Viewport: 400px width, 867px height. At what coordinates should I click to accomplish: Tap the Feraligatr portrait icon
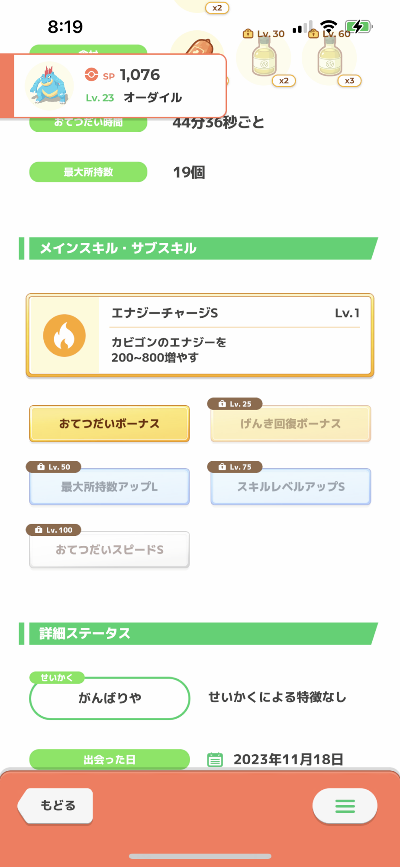point(49,85)
